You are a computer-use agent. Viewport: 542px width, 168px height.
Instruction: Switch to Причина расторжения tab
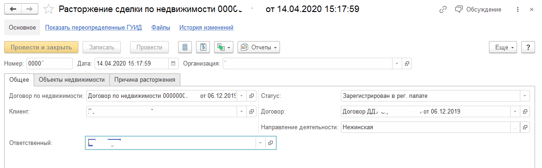[145, 79]
